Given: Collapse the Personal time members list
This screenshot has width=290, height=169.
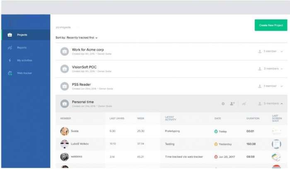Looking at the screenshot, I should 282,103.
